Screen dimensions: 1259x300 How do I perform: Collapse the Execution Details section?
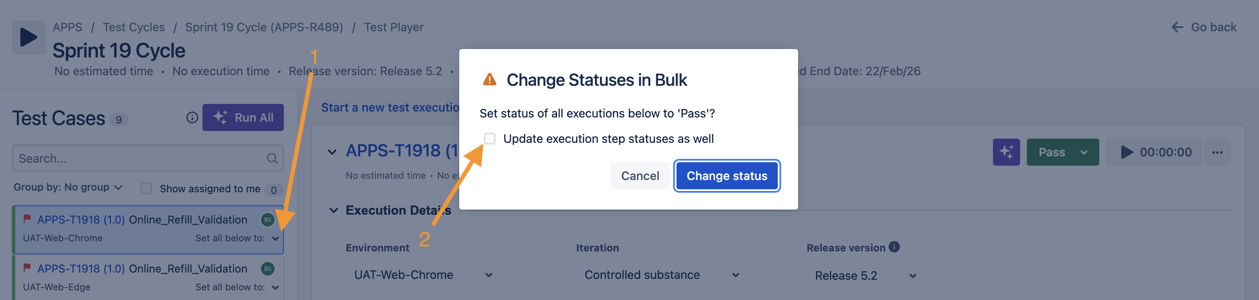click(x=334, y=210)
